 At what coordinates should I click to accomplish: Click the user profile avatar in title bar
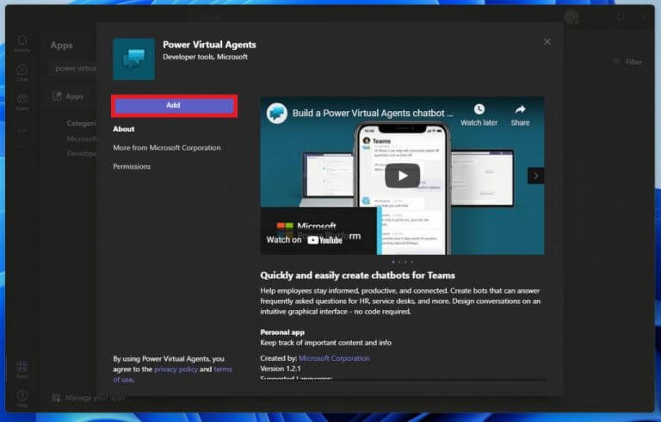coord(571,17)
